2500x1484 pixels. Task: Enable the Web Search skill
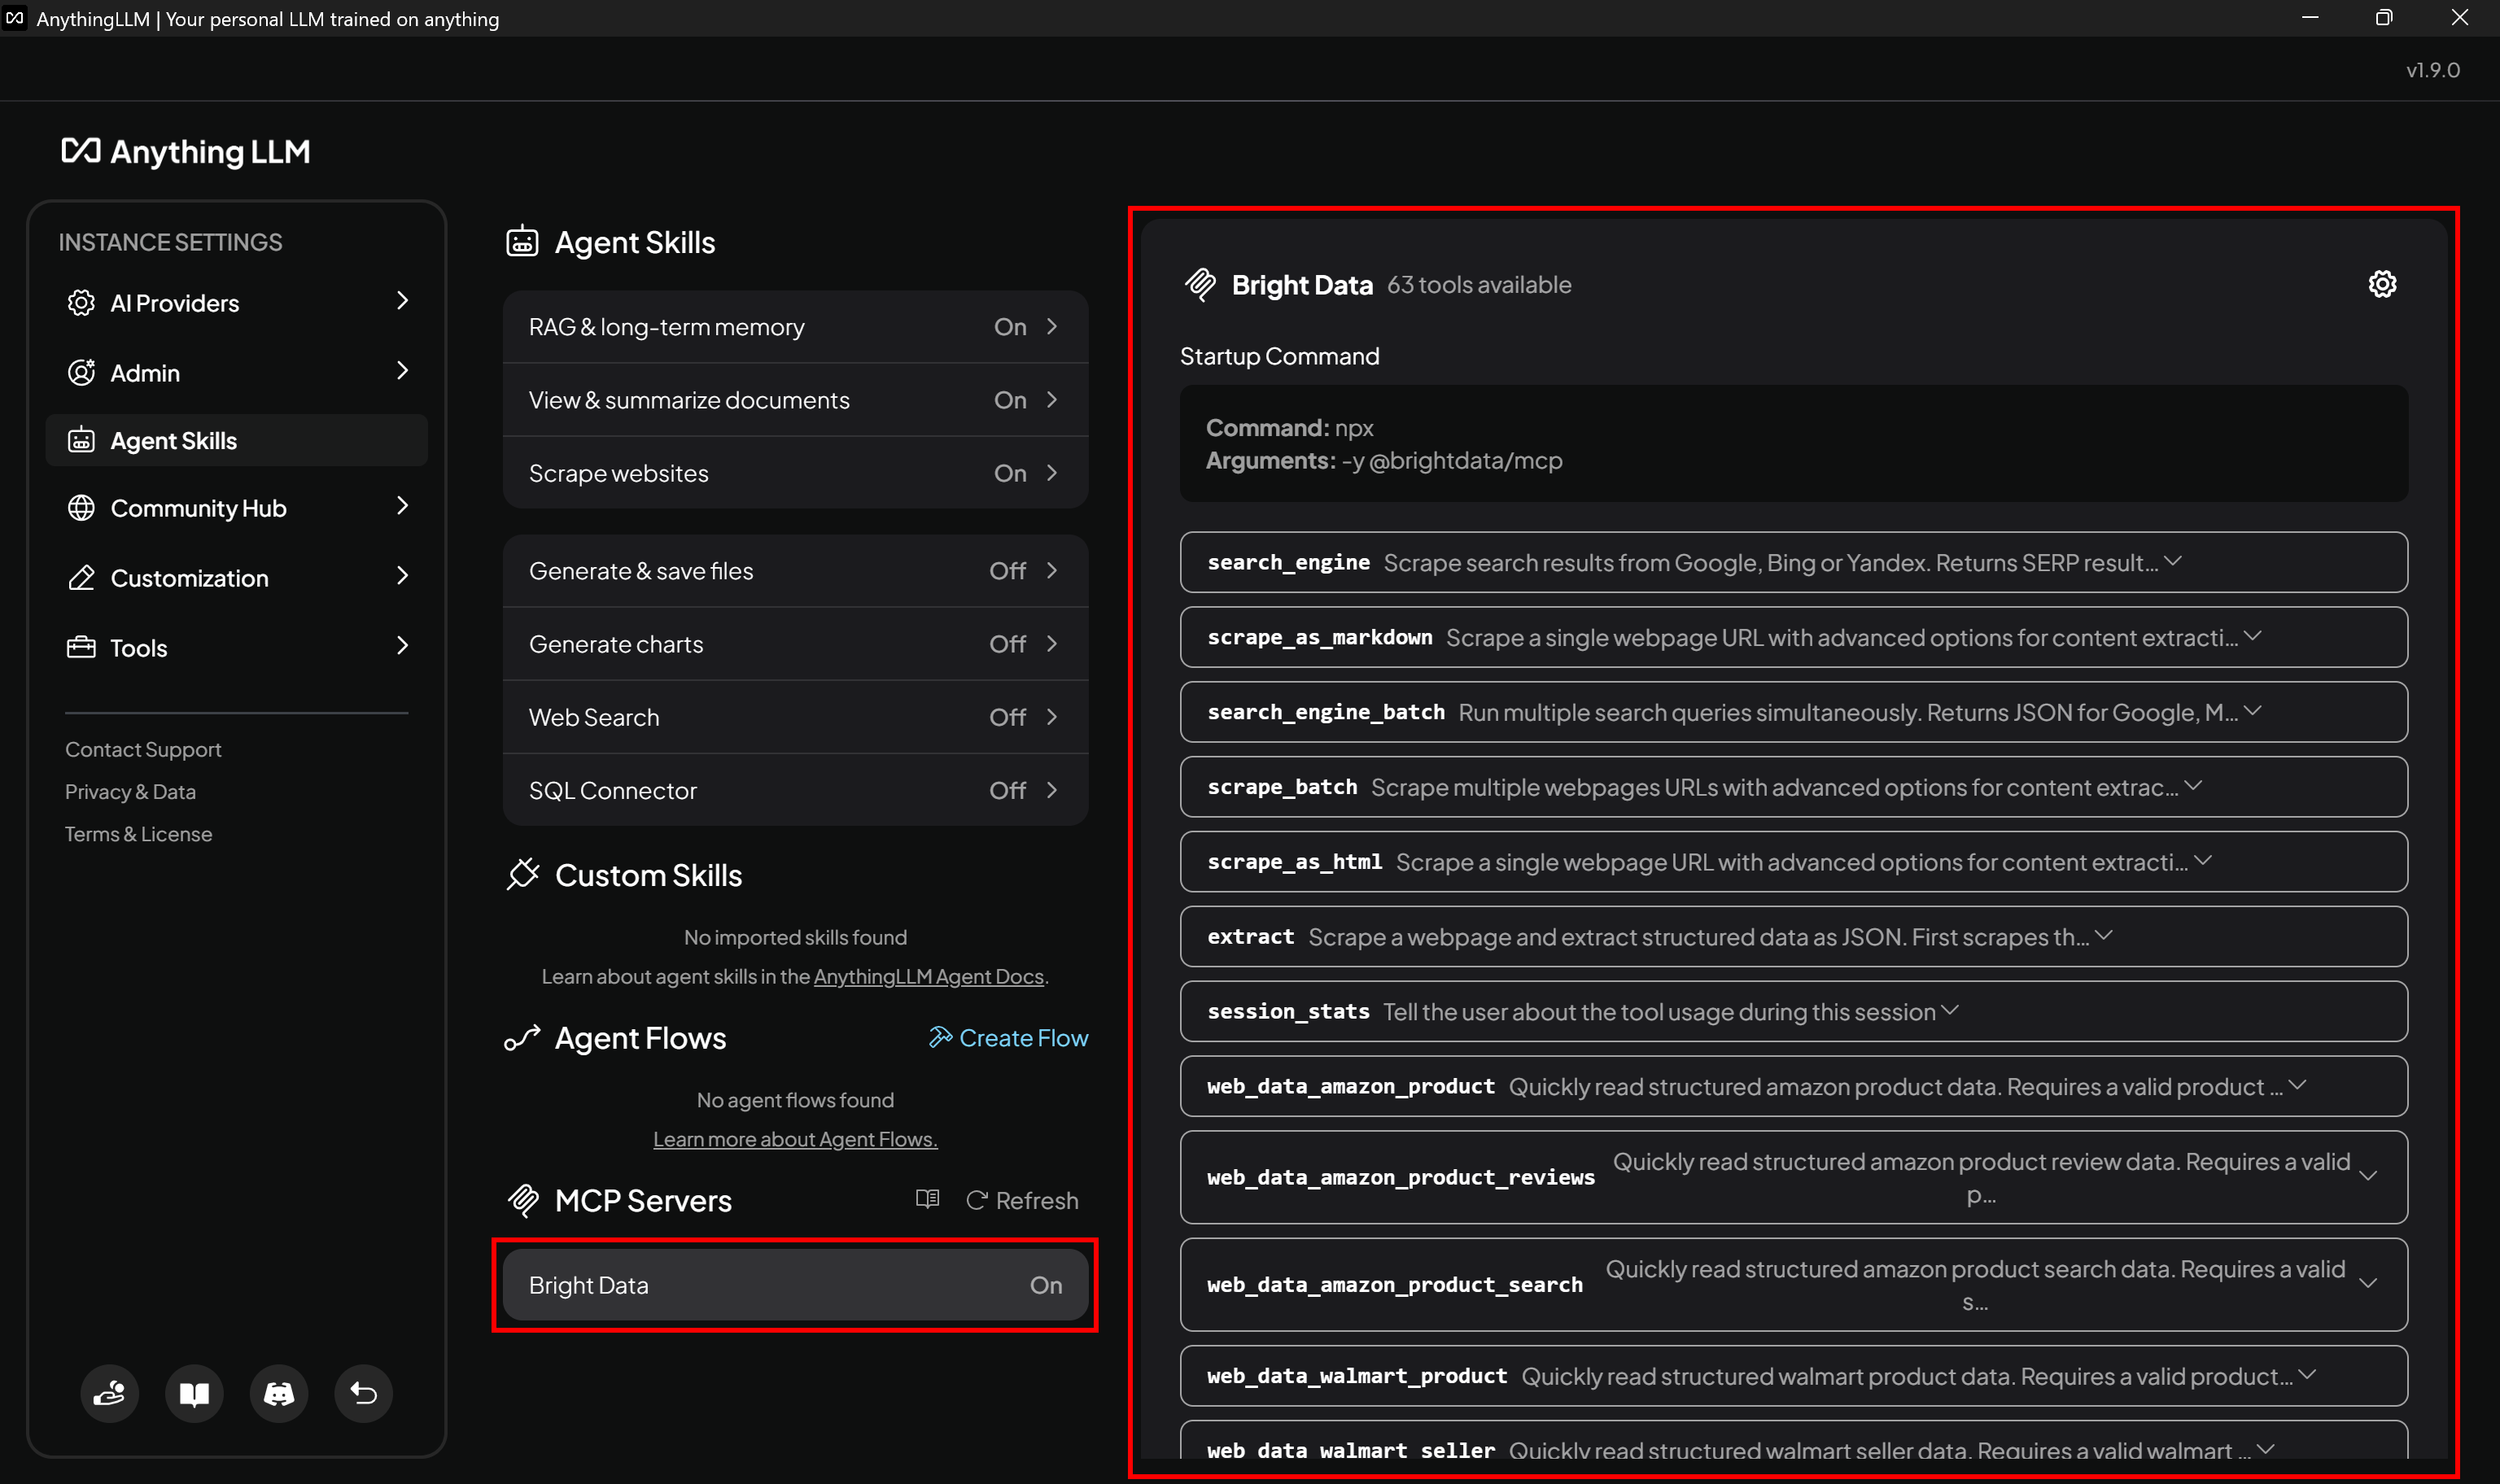pyautogui.click(x=1007, y=716)
